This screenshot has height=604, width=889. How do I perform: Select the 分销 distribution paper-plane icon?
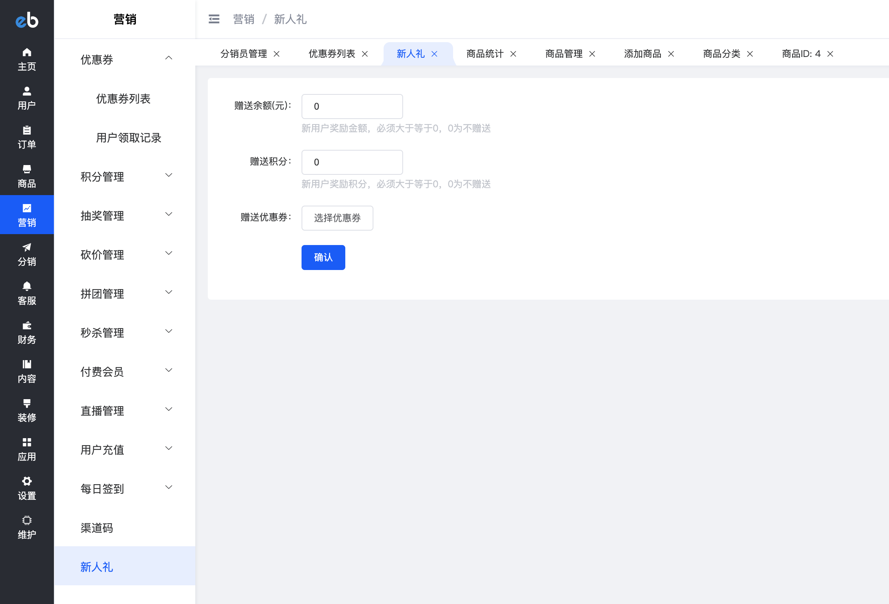coord(27,248)
